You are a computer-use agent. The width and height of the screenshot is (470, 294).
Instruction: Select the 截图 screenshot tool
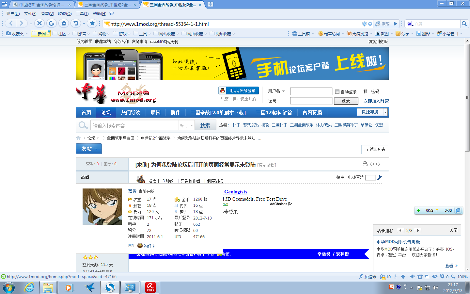tap(383, 33)
